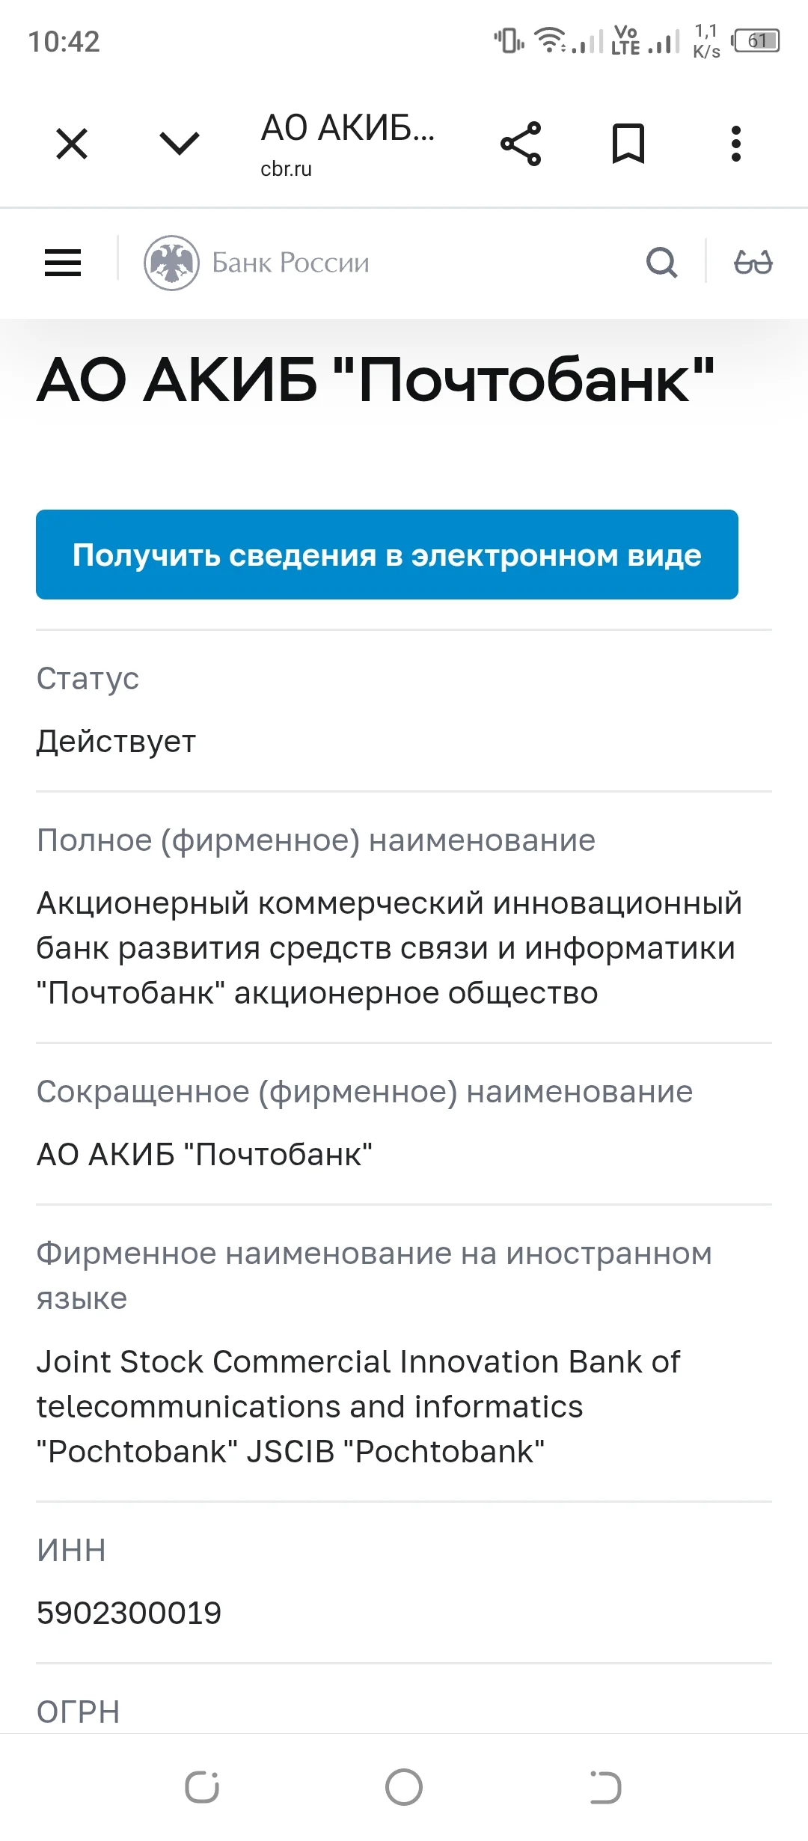Open recent apps navigation icon
Viewport: 808px width, 1841px height.
click(202, 1787)
